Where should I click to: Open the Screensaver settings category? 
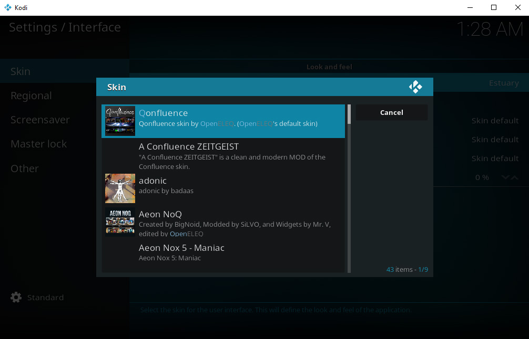(x=65, y=120)
